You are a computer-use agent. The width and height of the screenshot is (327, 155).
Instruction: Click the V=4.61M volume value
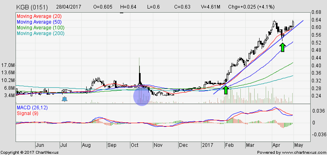click(211, 7)
